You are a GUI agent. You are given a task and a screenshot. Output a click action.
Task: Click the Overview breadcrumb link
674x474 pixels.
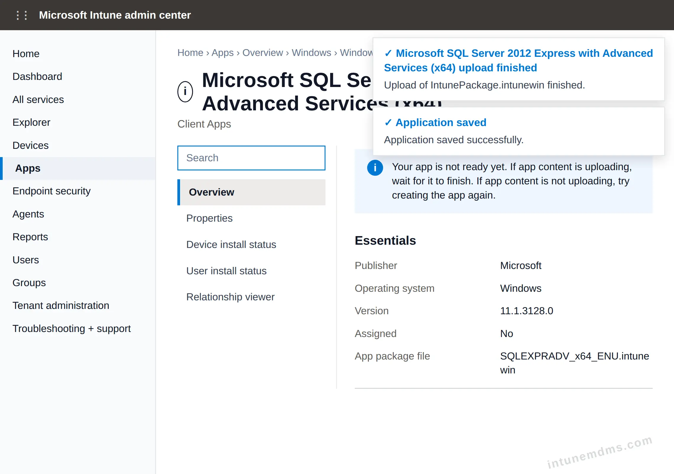click(x=263, y=53)
